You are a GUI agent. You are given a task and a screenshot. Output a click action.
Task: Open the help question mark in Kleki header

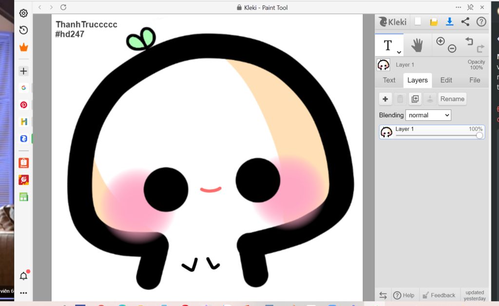pos(481,21)
